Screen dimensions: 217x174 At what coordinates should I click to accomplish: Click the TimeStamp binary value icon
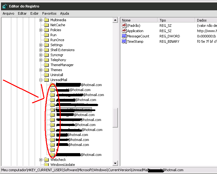[124, 41]
